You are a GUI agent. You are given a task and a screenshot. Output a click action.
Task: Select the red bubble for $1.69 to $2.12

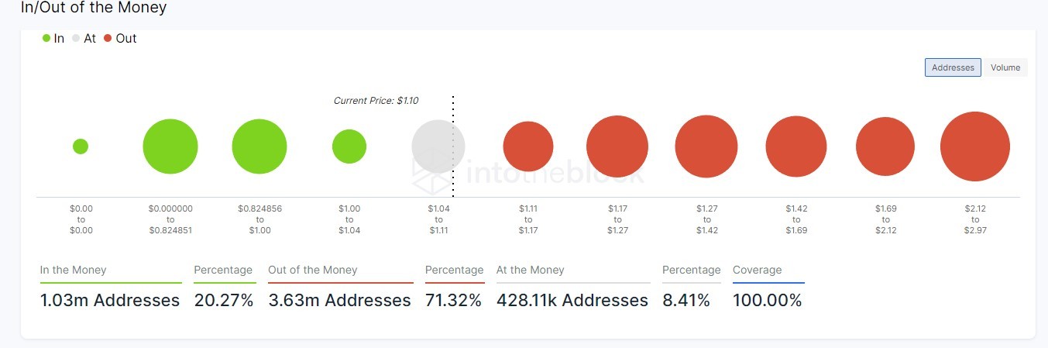coord(885,146)
